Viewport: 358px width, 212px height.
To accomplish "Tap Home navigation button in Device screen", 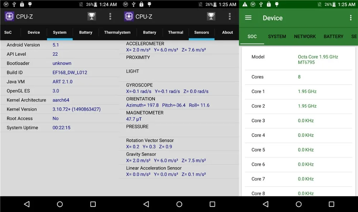I will pos(299,204).
